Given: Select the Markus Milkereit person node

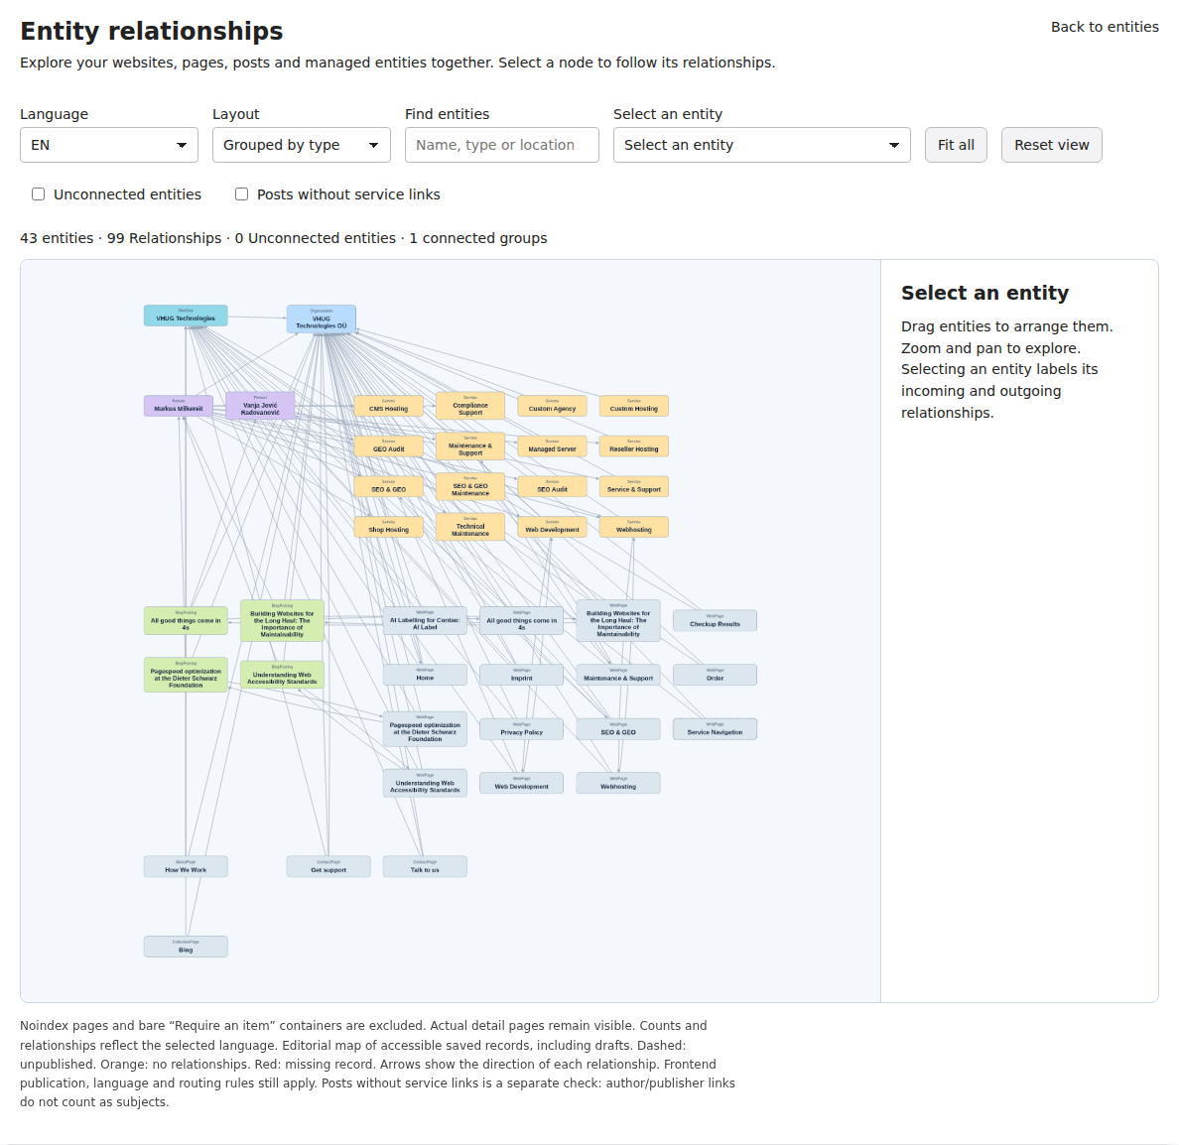Looking at the screenshot, I should [179, 406].
